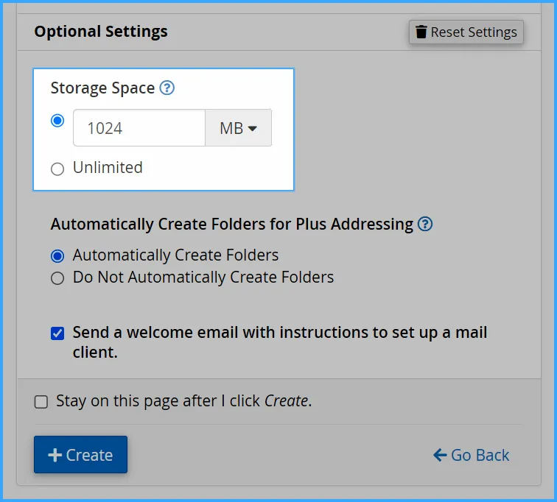Image resolution: width=557 pixels, height=502 pixels.
Task: Click the trash icon in Reset Settings
Action: click(421, 32)
